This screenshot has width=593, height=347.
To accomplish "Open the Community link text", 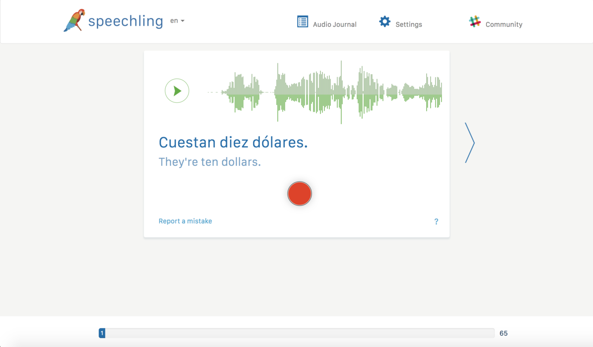I will [504, 25].
